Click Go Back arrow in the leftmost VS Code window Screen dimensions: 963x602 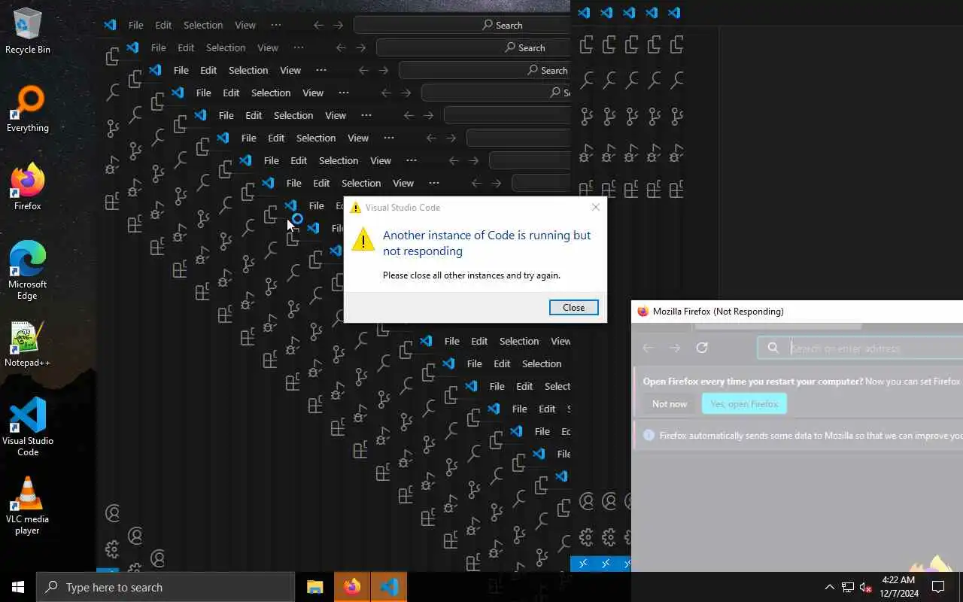click(318, 25)
